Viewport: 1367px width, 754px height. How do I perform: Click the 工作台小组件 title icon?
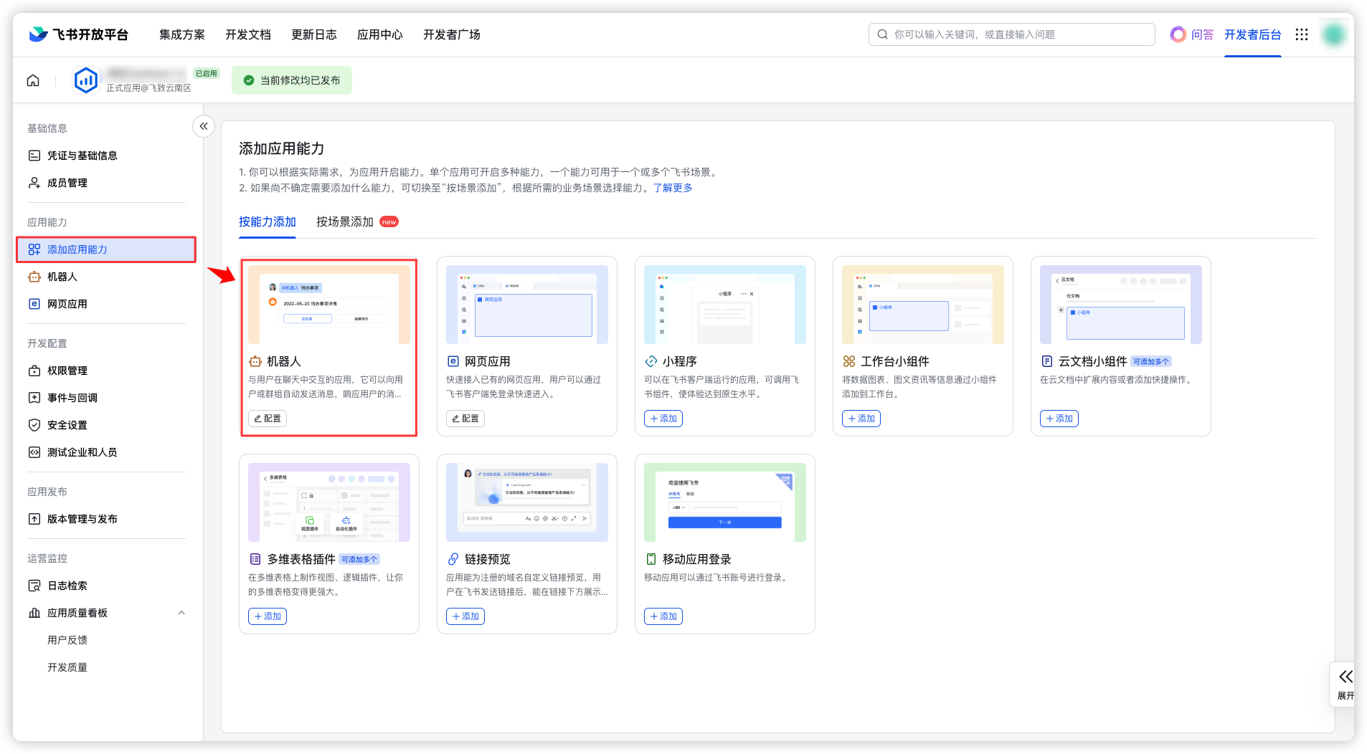(849, 361)
